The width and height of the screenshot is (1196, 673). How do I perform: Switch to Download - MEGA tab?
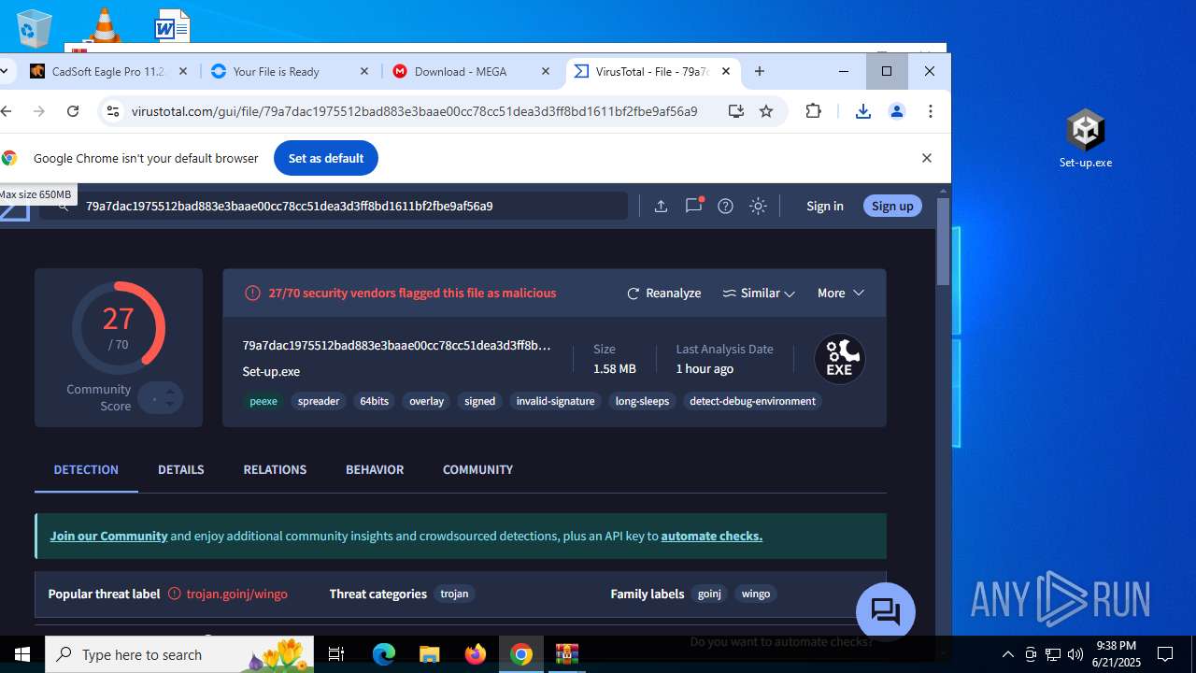pyautogui.click(x=472, y=71)
